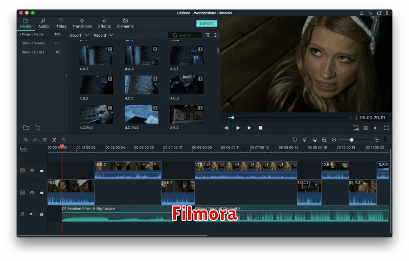Select the 15.B.2 clip on timeline
The width and height of the screenshot is (409, 261).
click(128, 170)
